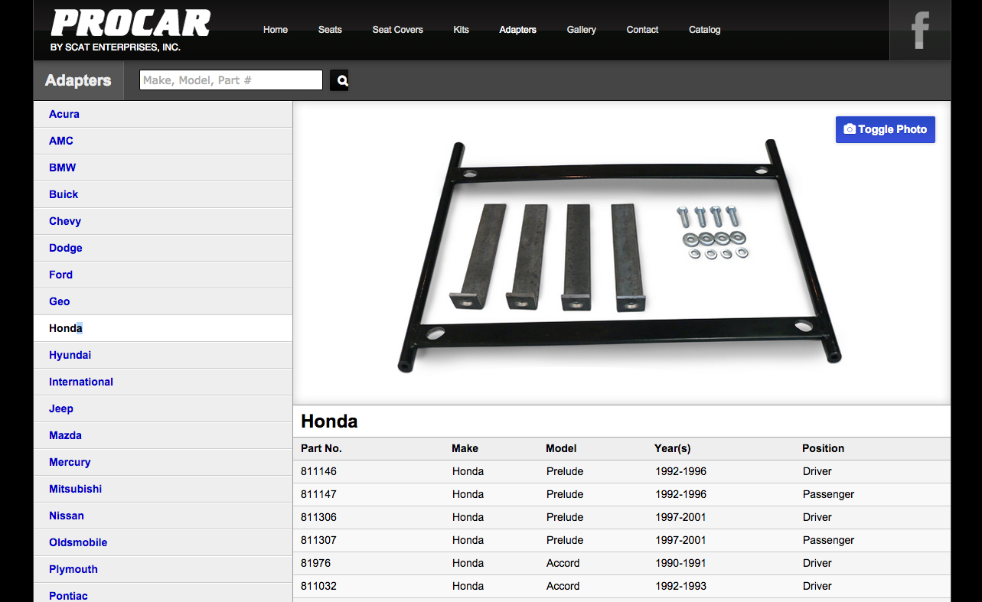982x602 pixels.
Task: Click Honda make in the 811306 row
Action: [x=468, y=517]
